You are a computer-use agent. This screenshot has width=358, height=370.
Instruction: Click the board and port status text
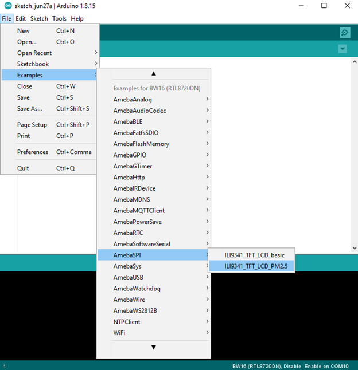click(x=290, y=366)
